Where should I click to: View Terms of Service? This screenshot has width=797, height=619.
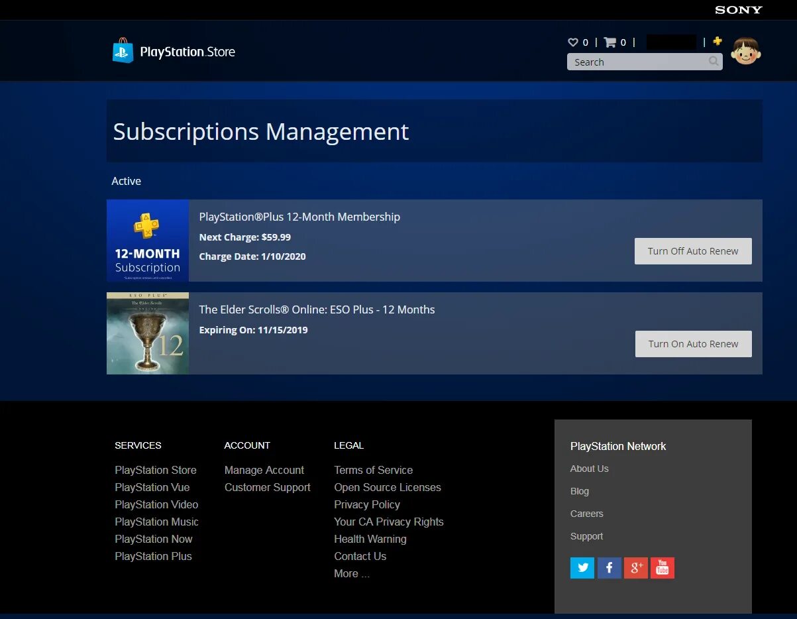coord(374,470)
